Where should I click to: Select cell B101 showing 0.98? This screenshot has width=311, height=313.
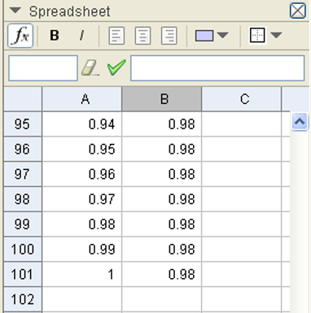point(162,274)
